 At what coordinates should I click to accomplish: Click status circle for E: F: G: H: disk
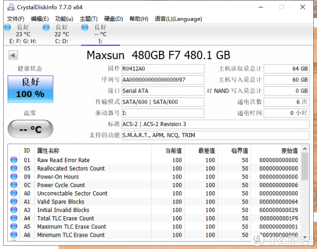(7, 27)
